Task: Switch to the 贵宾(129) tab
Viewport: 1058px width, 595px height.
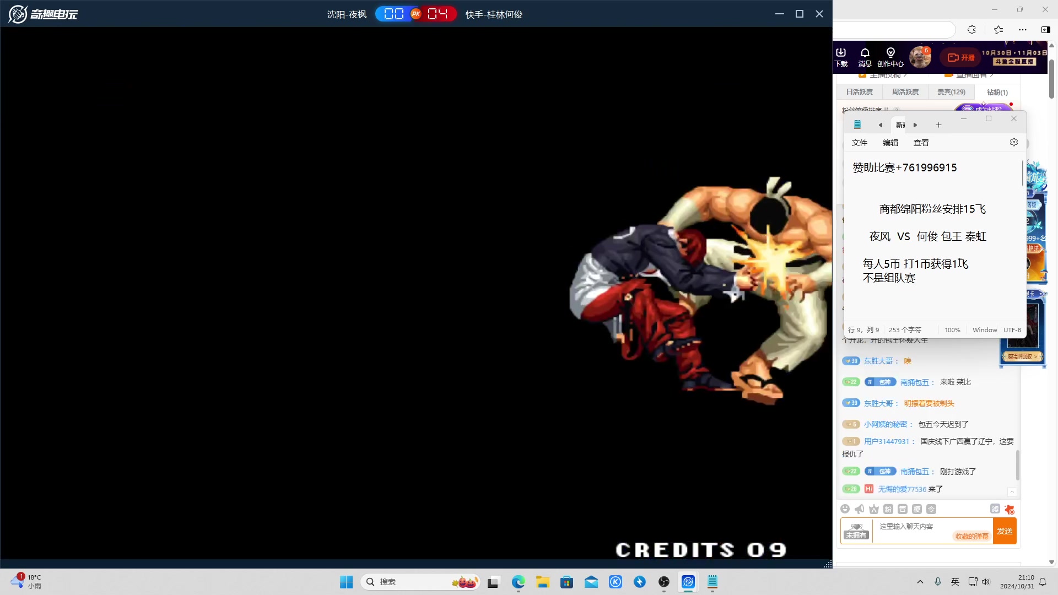Action: (952, 92)
